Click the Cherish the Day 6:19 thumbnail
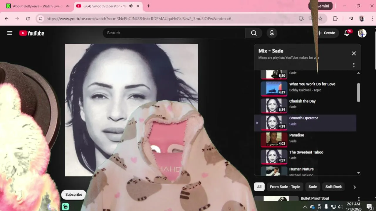376x211 pixels. coord(274,105)
